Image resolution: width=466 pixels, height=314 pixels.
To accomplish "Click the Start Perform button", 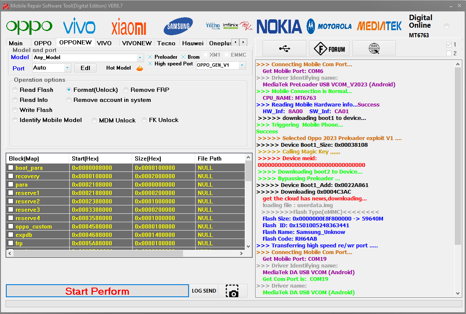I will click(x=97, y=291).
